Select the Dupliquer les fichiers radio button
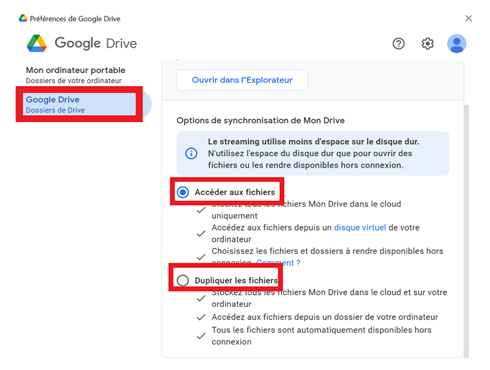The image size is (490, 370). (183, 280)
